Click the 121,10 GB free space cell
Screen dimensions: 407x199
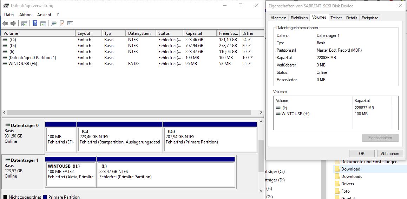tap(228, 40)
